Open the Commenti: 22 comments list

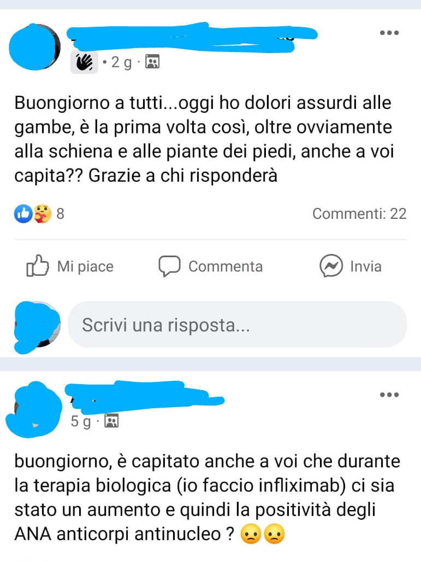(359, 214)
